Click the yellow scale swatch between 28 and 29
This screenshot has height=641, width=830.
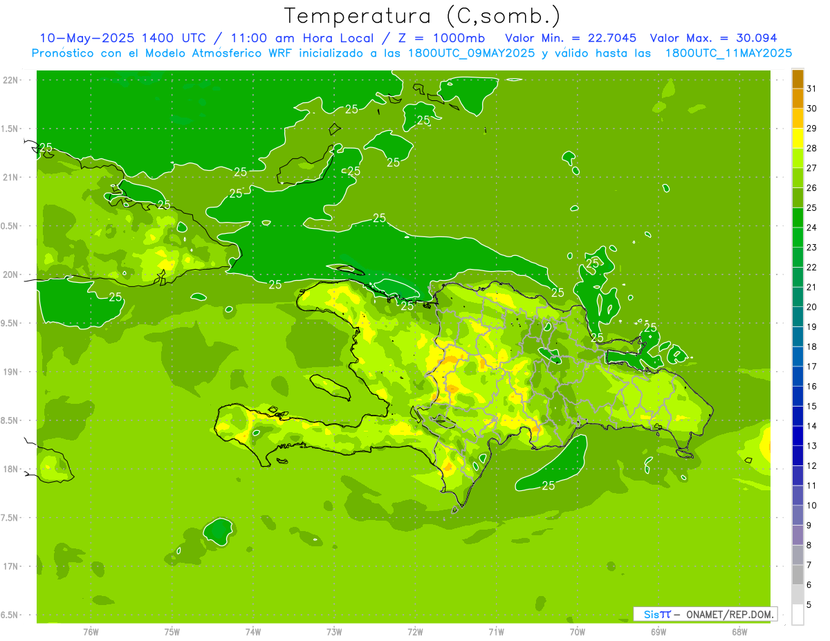[x=797, y=138]
